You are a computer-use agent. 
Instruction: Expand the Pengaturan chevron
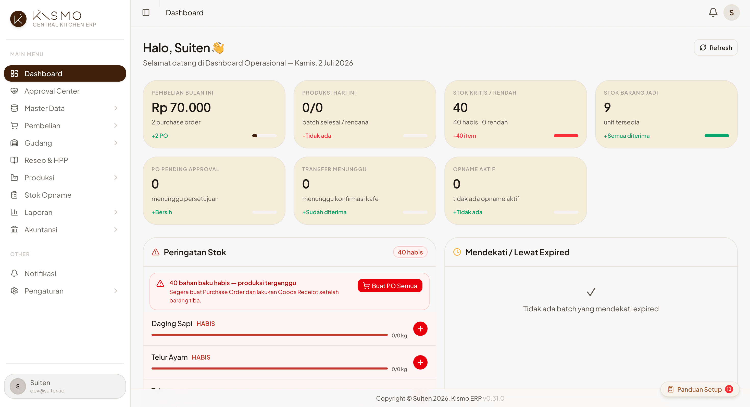click(116, 290)
